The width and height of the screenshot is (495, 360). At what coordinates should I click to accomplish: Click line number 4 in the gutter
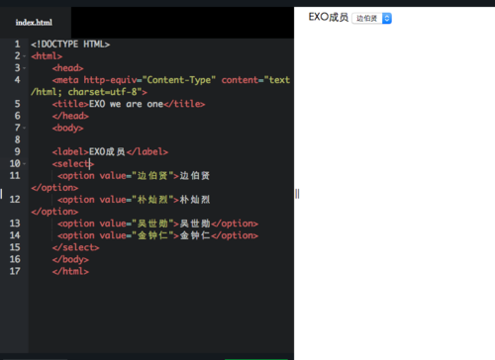(17, 80)
